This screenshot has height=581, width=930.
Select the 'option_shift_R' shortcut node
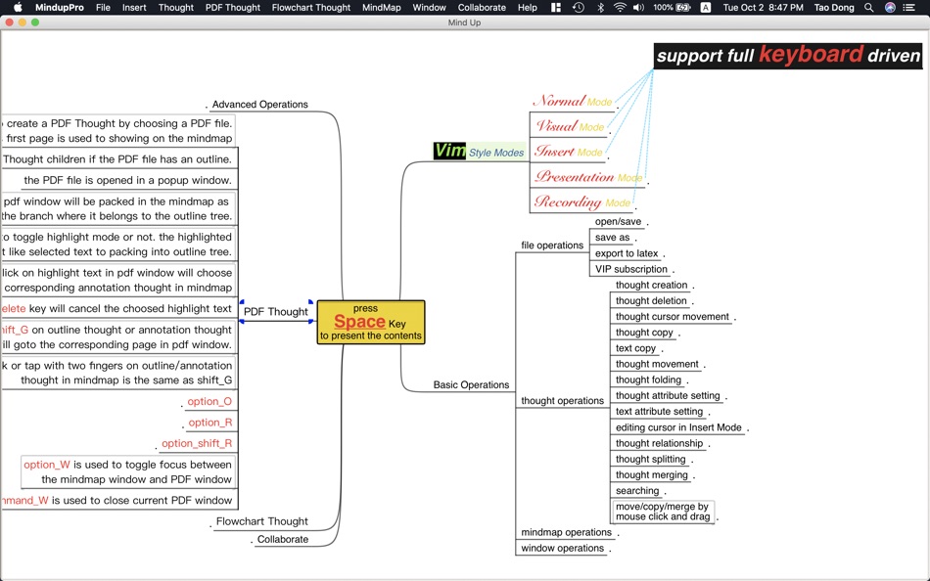(x=197, y=443)
